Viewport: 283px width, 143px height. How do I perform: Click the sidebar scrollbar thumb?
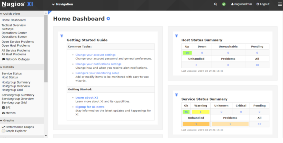coord(46,48)
